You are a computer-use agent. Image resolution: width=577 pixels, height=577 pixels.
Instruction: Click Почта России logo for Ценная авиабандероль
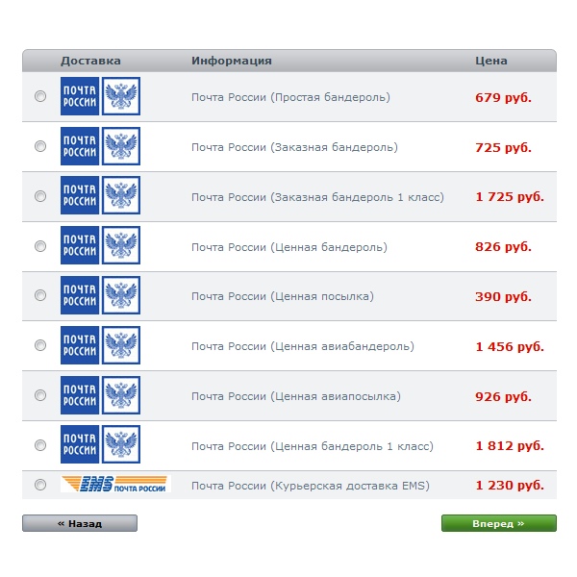coord(100,345)
